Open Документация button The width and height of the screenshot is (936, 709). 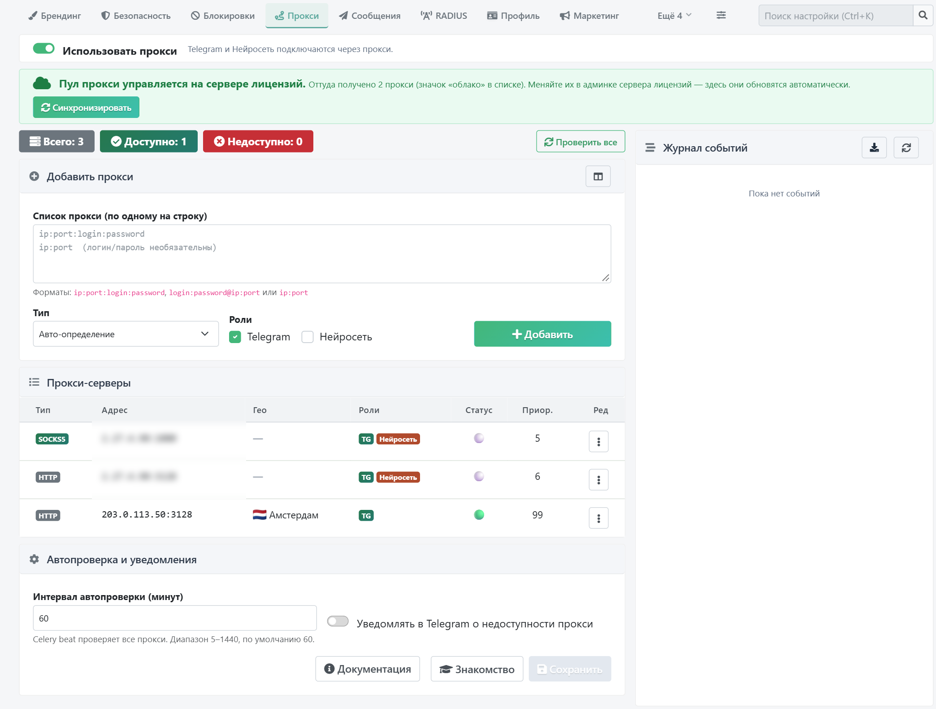pos(368,669)
